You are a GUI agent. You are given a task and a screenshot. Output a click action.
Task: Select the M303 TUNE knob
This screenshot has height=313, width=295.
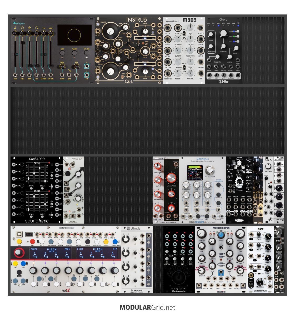[x=190, y=27]
